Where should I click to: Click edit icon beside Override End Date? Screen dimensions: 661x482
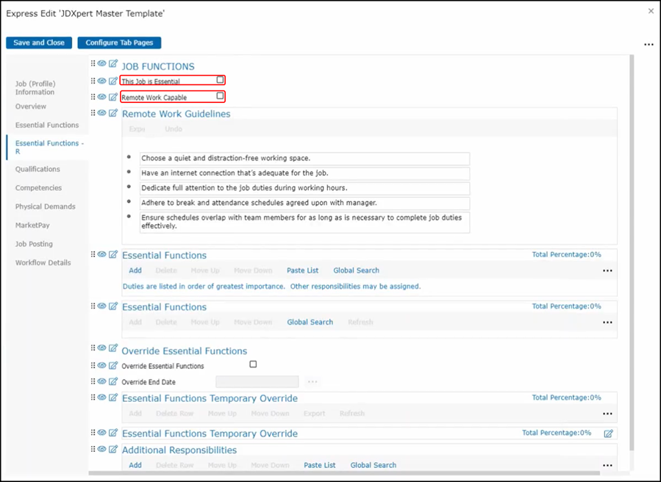113,381
